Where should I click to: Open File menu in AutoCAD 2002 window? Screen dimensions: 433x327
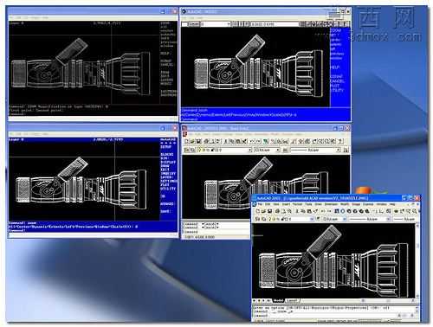tap(260, 204)
